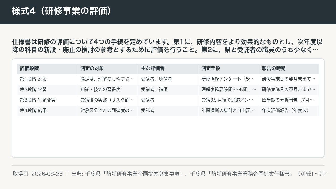
Task: Select the 受講後の実践（リスク確… cell
Action: click(x=108, y=100)
